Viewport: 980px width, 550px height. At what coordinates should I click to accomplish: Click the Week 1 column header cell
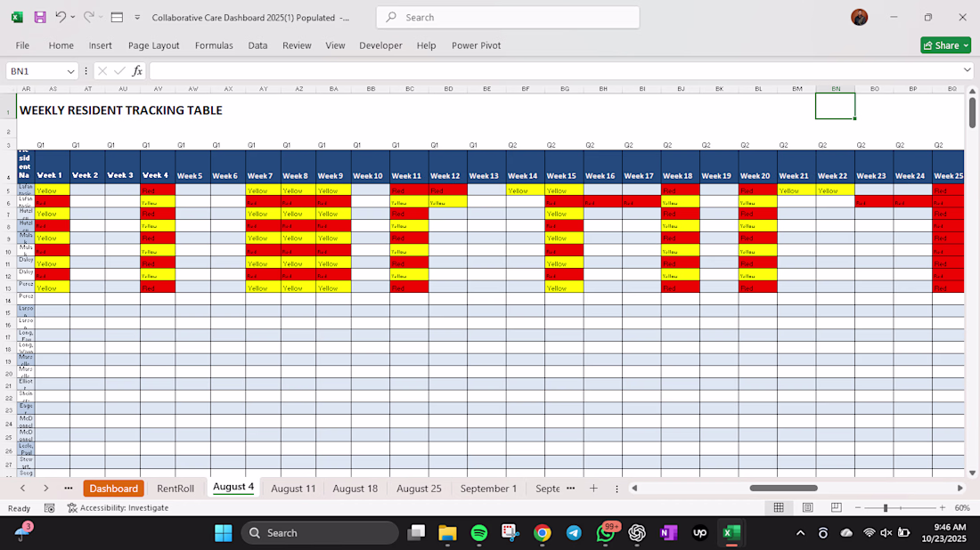click(53, 166)
